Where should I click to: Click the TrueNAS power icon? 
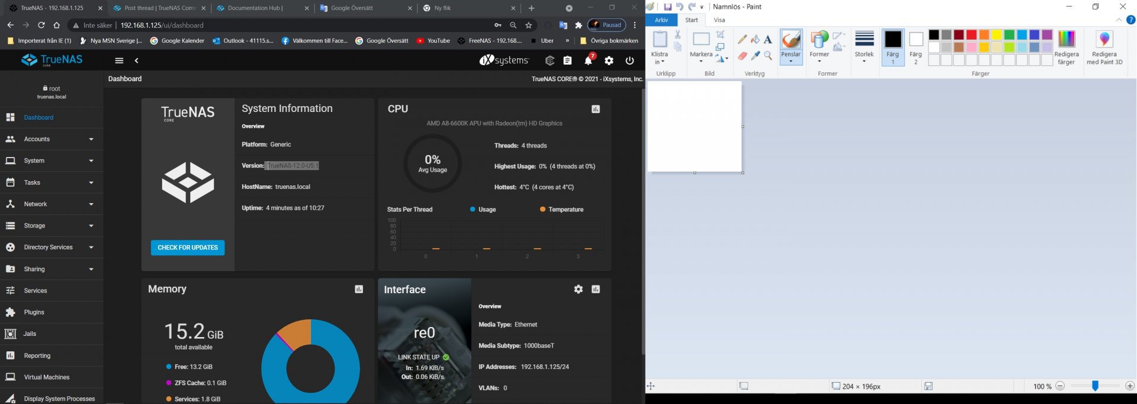click(629, 60)
